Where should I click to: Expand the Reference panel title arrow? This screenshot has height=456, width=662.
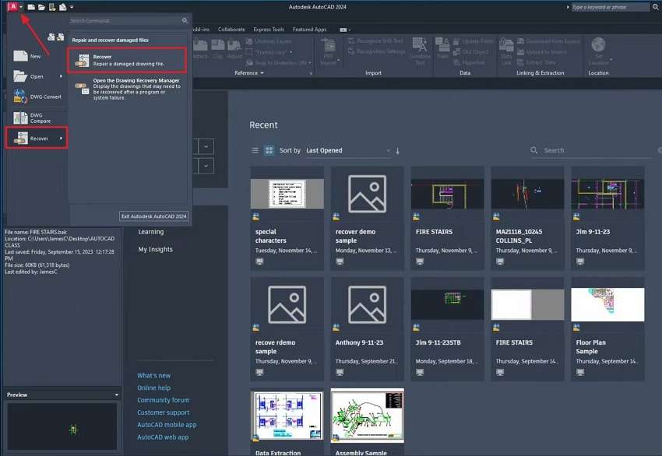point(262,73)
